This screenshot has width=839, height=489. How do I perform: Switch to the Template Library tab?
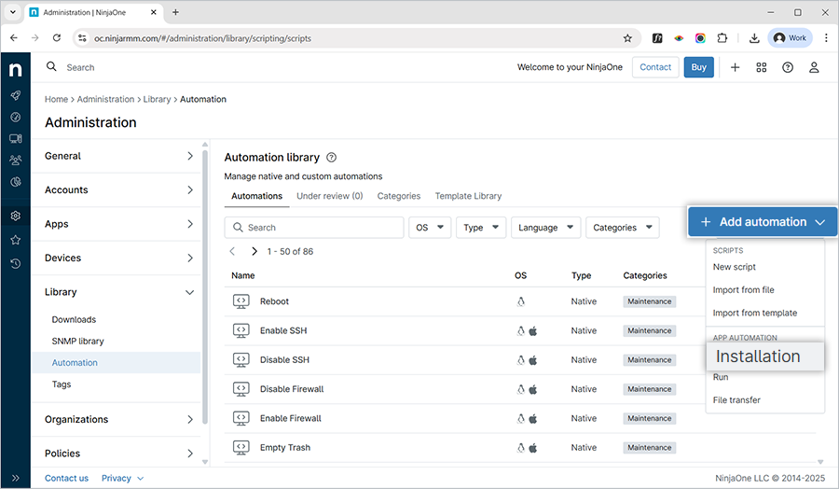click(x=468, y=196)
